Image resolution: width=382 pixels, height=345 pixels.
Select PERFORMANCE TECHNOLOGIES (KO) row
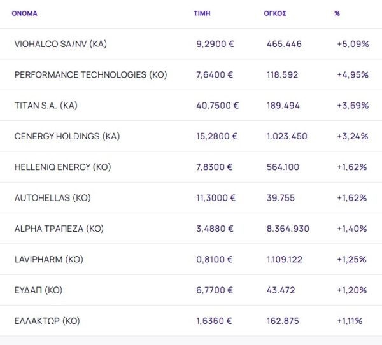[x=90, y=74]
